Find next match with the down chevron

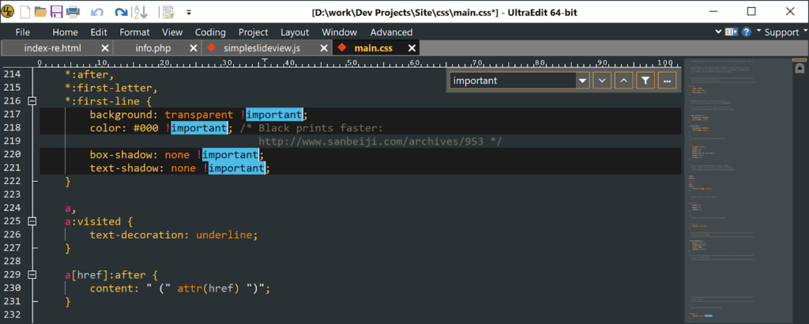(602, 81)
